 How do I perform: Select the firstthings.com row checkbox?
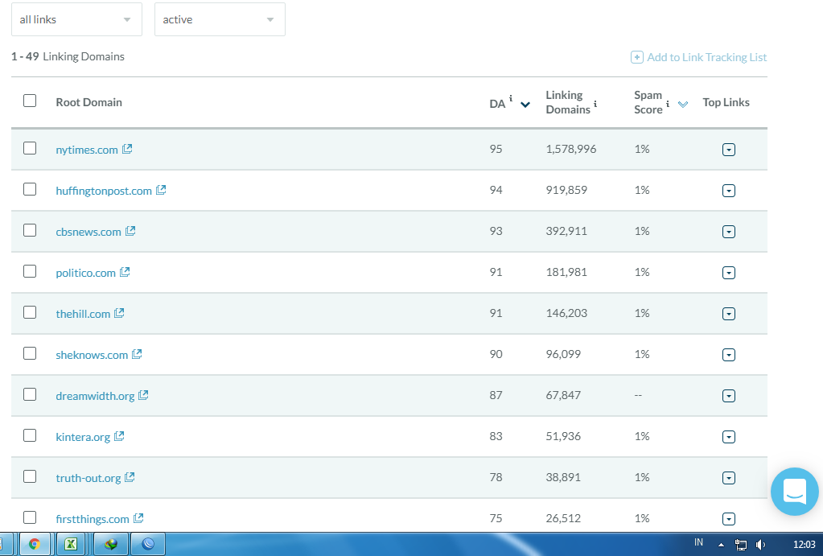tap(30, 517)
